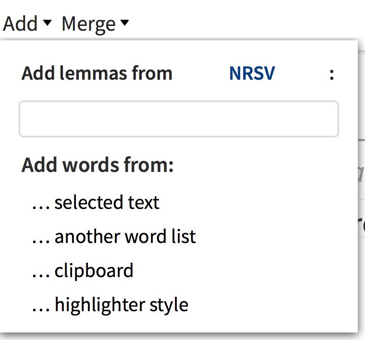Click blank space between lemmas label and NRSV

(201, 73)
